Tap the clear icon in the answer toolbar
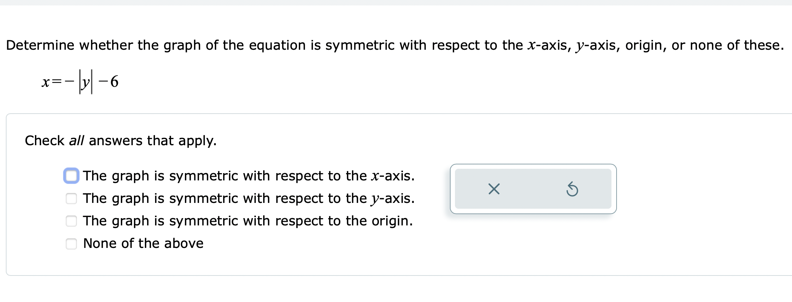The width and height of the screenshot is (792, 302). (x=494, y=189)
